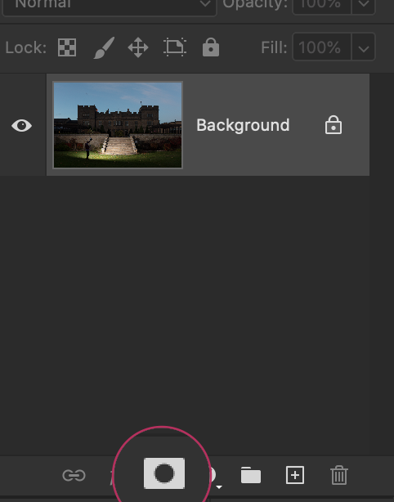Expand the Fill slider dropdown arrow

pos(363,47)
